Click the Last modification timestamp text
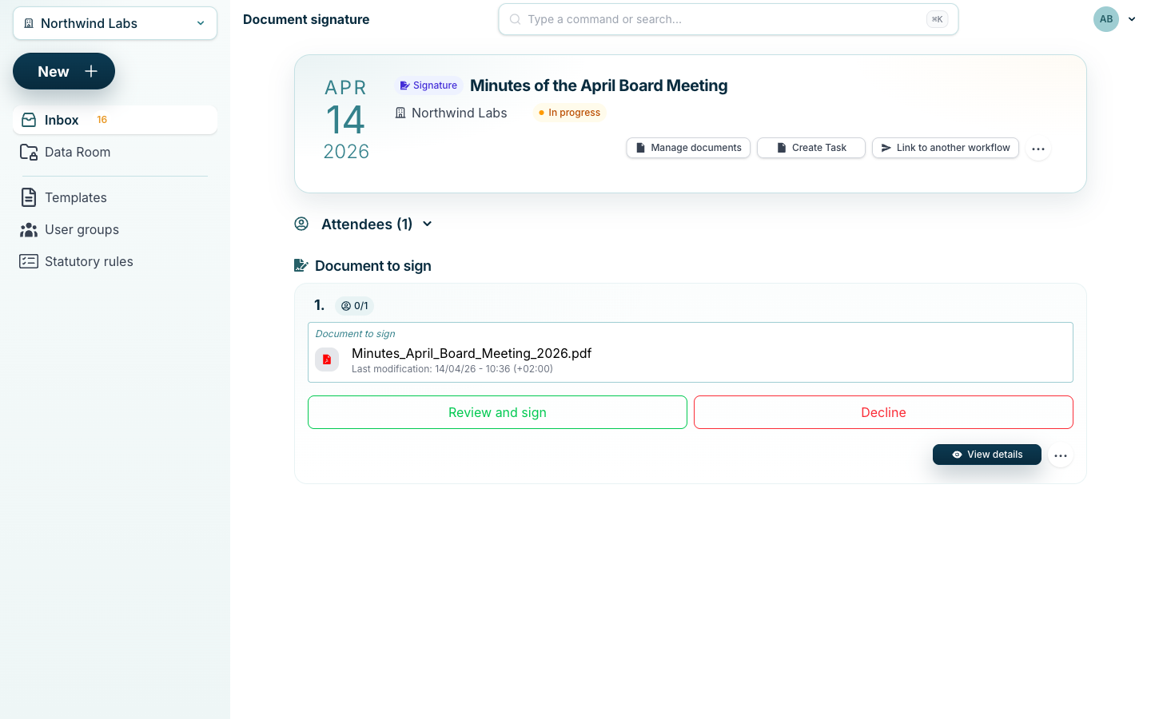1151x719 pixels. point(452,369)
